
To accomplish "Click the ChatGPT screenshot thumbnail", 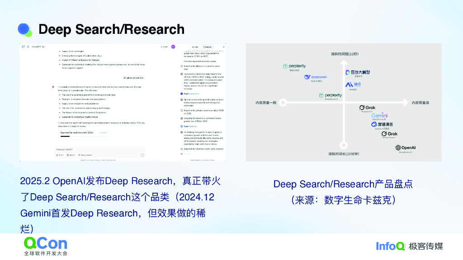I will point(123,102).
